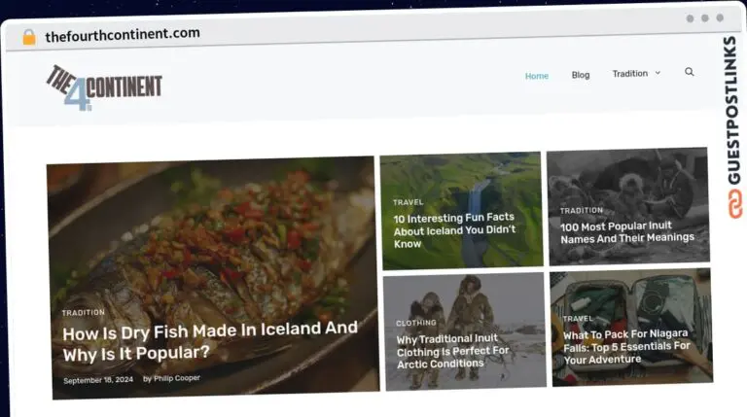Open the Blog menu item
Image resolution: width=747 pixels, height=417 pixels.
(x=581, y=75)
